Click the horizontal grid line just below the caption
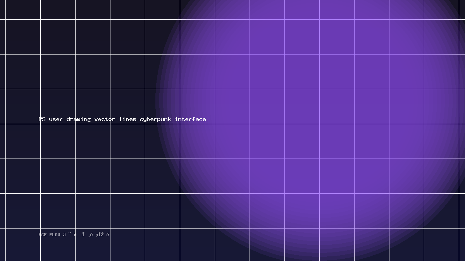Screen dimensions: 465x261 tap(232, 124)
